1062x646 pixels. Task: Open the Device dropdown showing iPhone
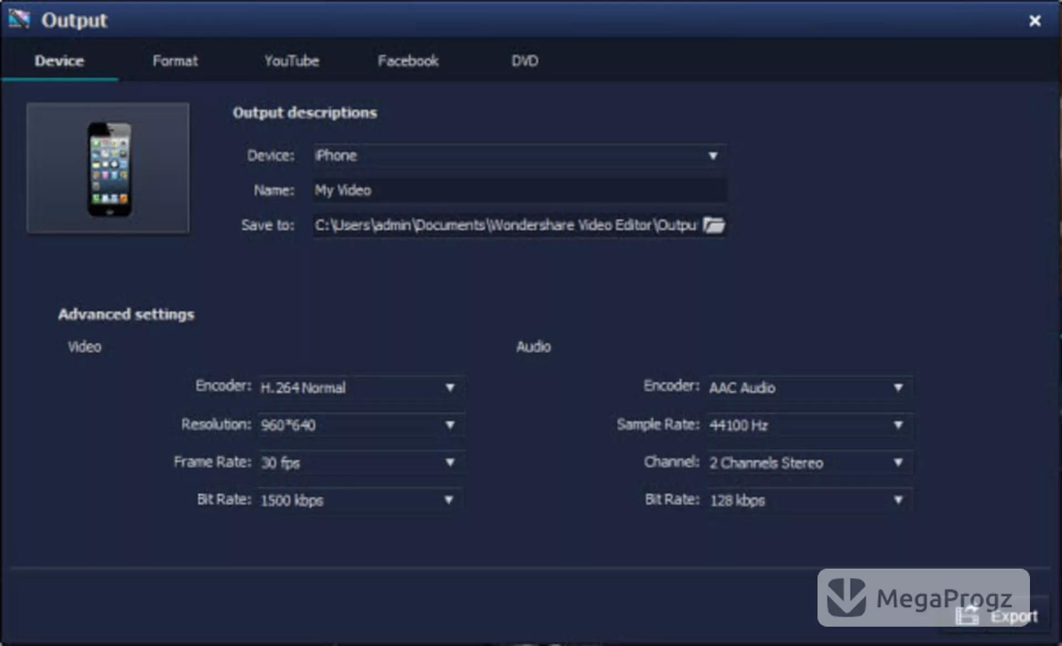[x=520, y=155]
